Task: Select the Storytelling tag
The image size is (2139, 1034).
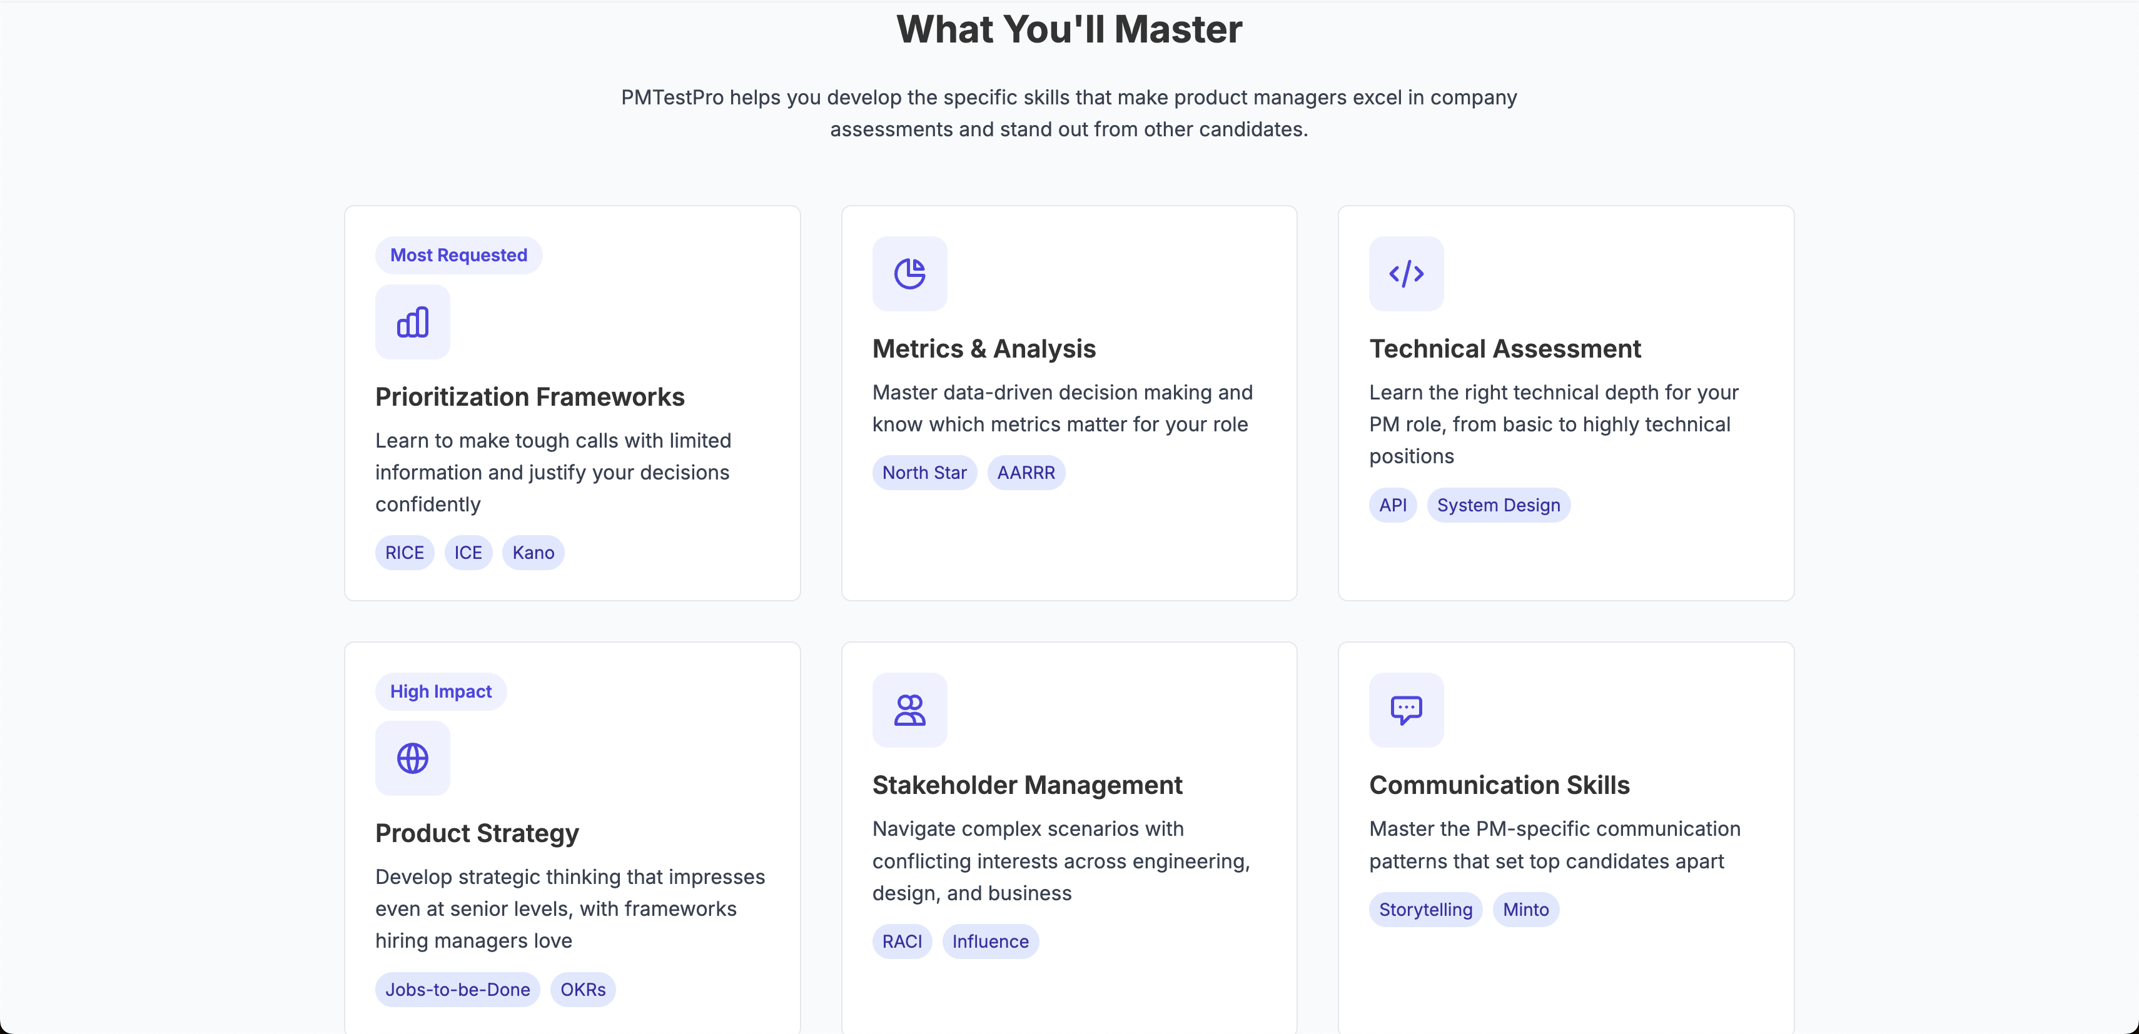Action: (x=1425, y=910)
